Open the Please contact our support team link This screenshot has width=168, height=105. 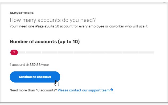tap(84, 90)
